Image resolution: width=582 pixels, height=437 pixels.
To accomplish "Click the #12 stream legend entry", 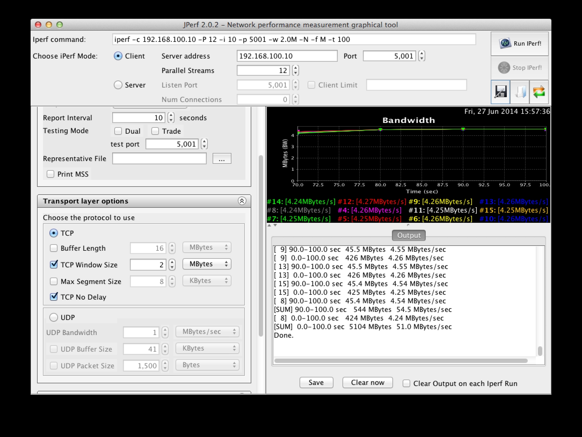I will coord(372,202).
